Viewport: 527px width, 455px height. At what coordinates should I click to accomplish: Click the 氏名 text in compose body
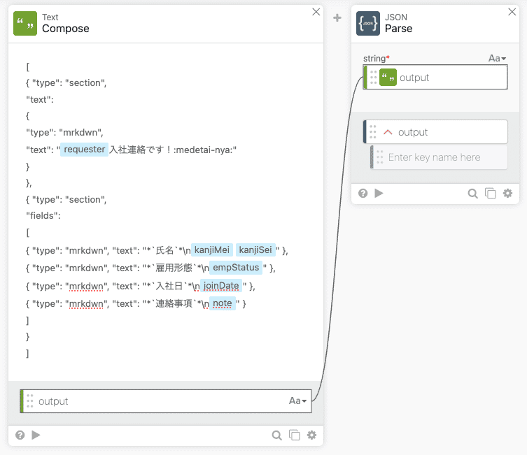pos(164,250)
